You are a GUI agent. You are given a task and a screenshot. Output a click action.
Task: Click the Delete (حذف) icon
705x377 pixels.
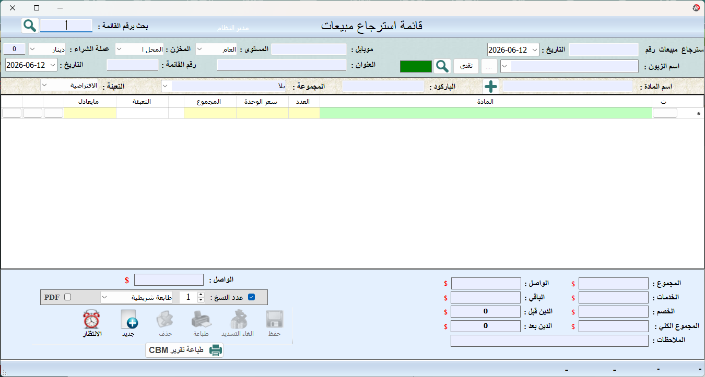[x=166, y=319]
